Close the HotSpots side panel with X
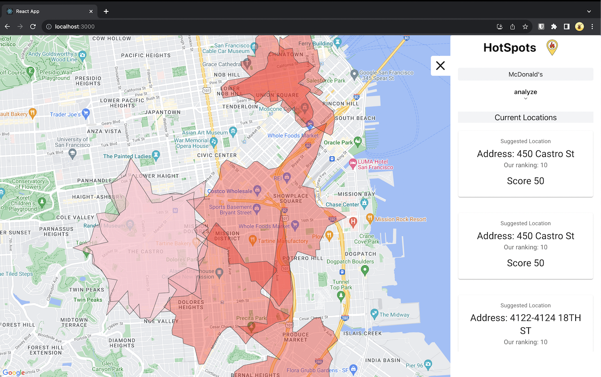The image size is (601, 377). click(x=440, y=66)
